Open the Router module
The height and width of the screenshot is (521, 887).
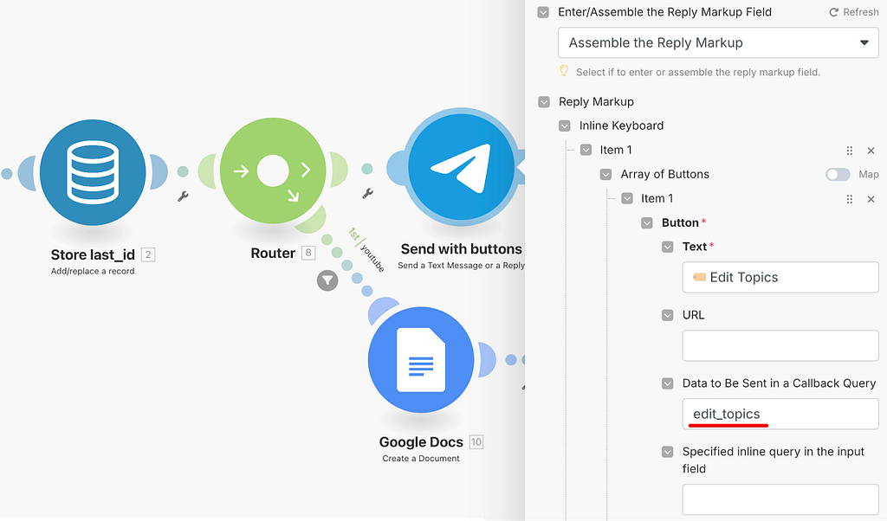273,170
